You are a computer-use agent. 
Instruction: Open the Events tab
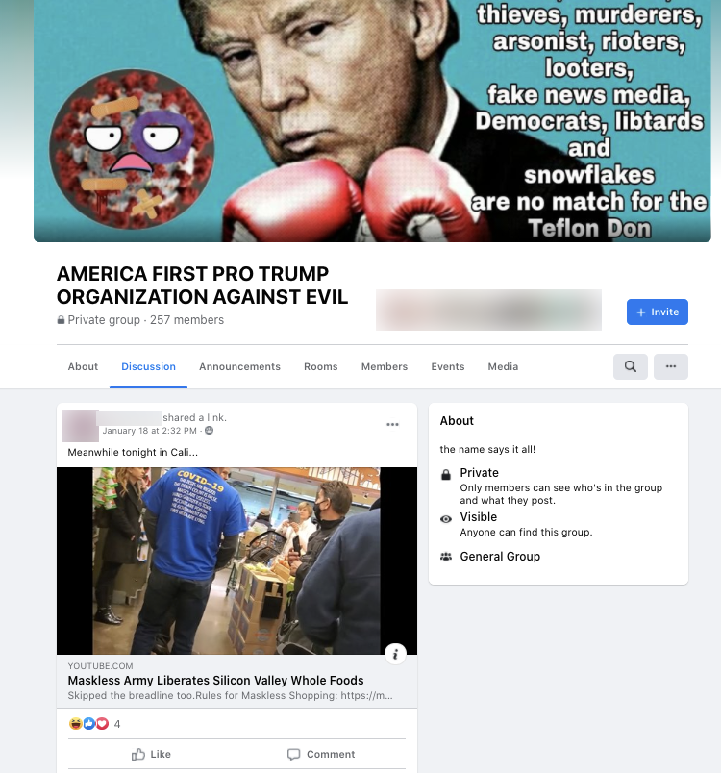[x=447, y=366]
